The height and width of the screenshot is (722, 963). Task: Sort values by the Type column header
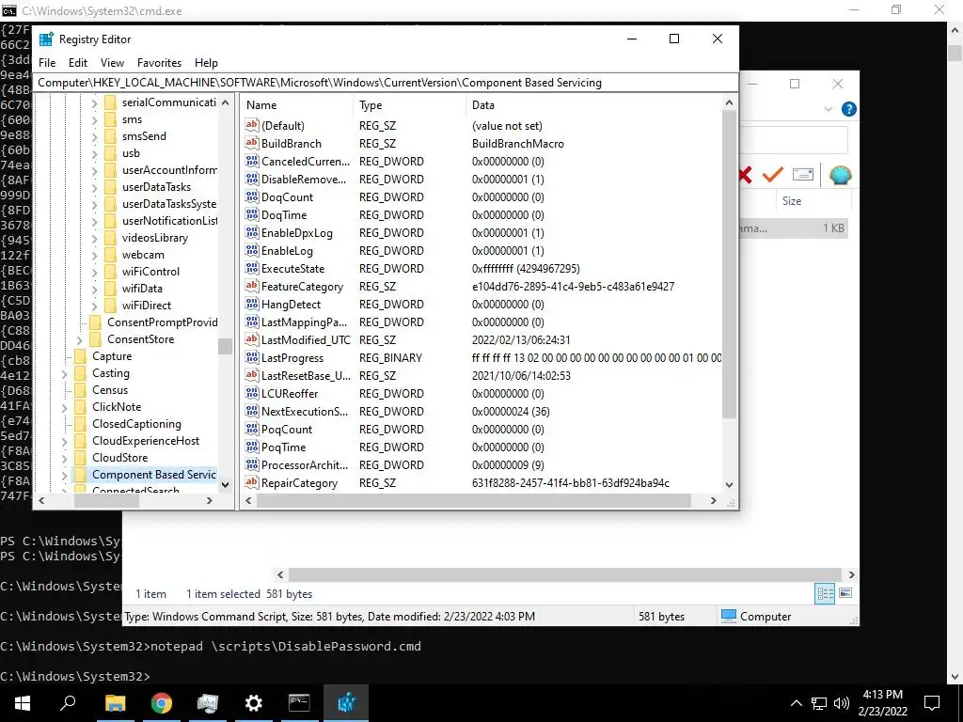coord(410,105)
